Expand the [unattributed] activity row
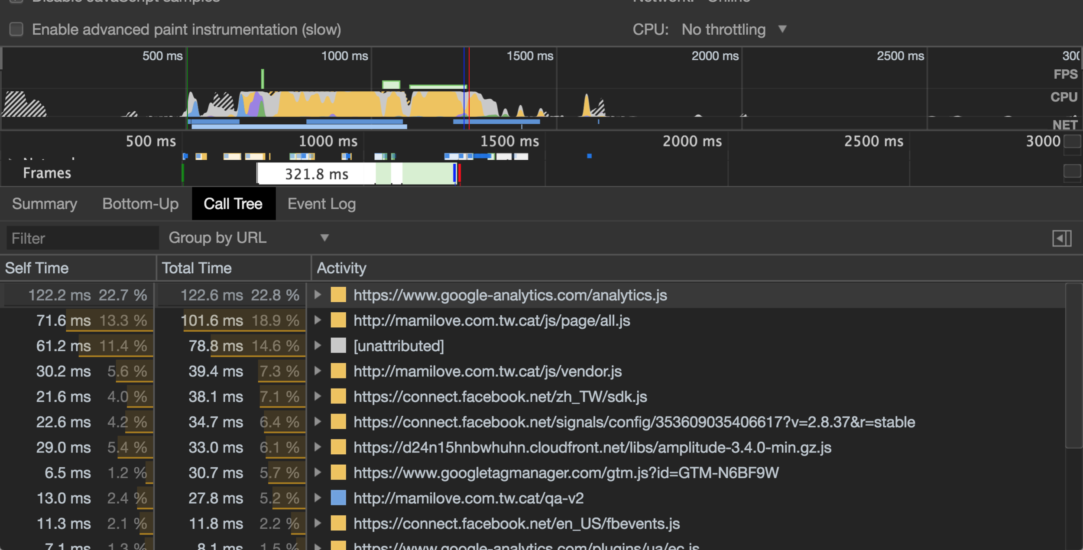The width and height of the screenshot is (1083, 550). (318, 346)
